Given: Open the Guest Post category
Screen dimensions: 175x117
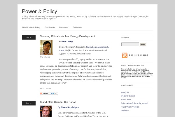Looking at the screenshot, I should pos(126,99).
